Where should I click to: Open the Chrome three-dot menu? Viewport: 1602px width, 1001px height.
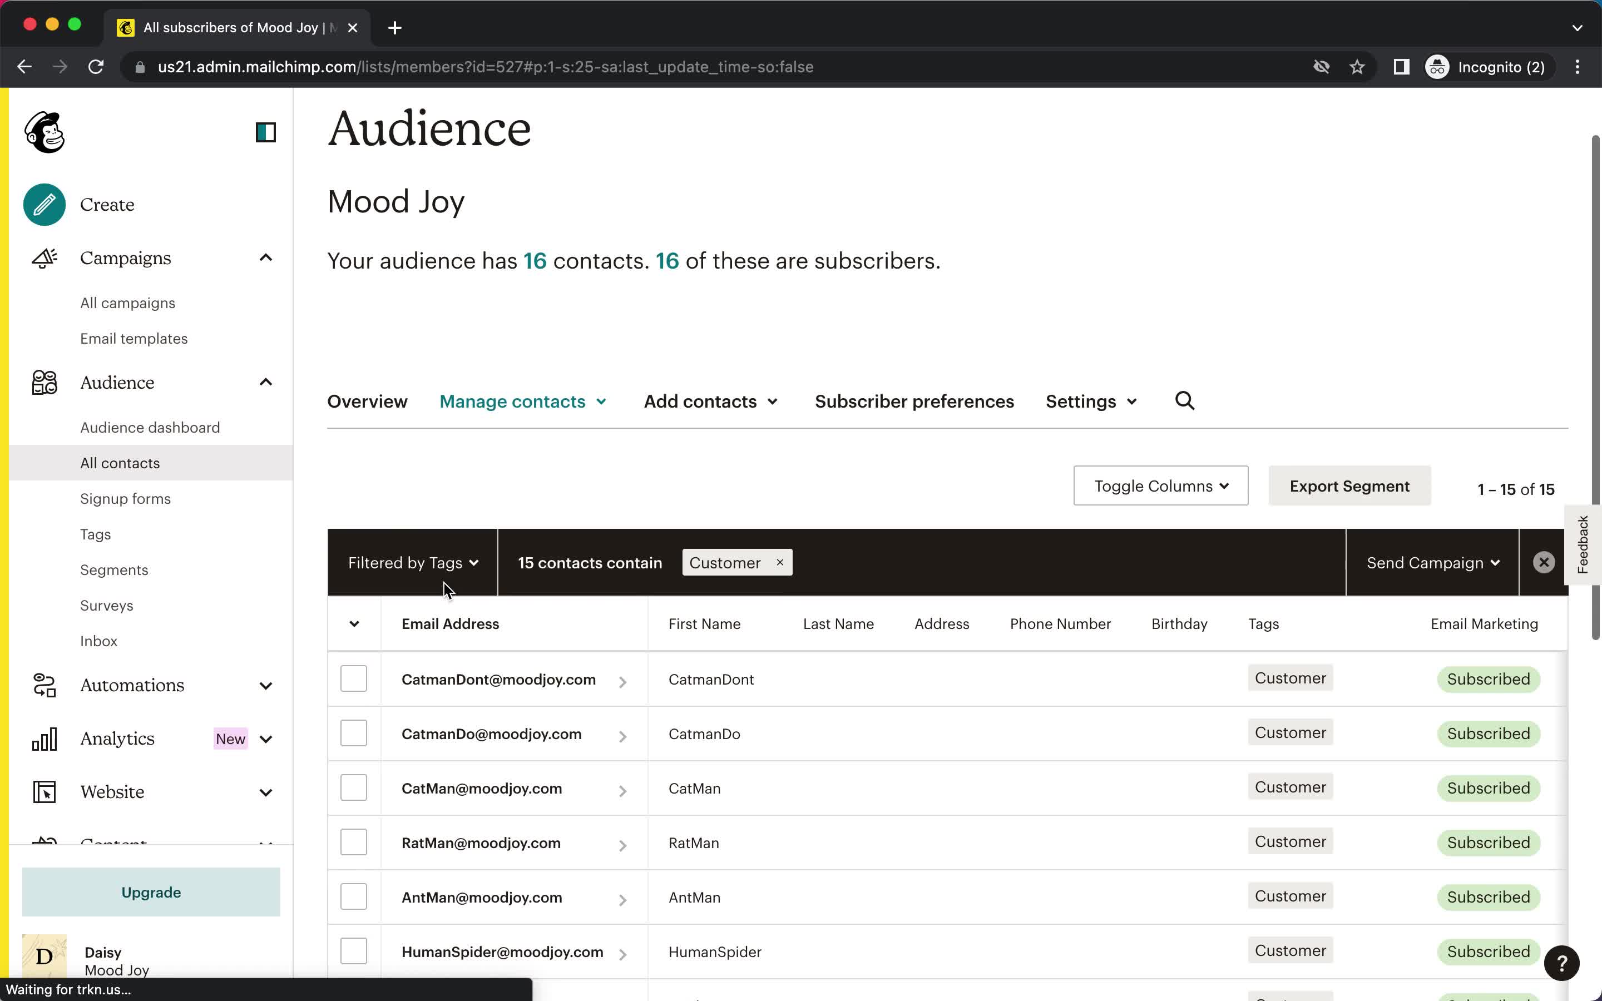pos(1578,67)
